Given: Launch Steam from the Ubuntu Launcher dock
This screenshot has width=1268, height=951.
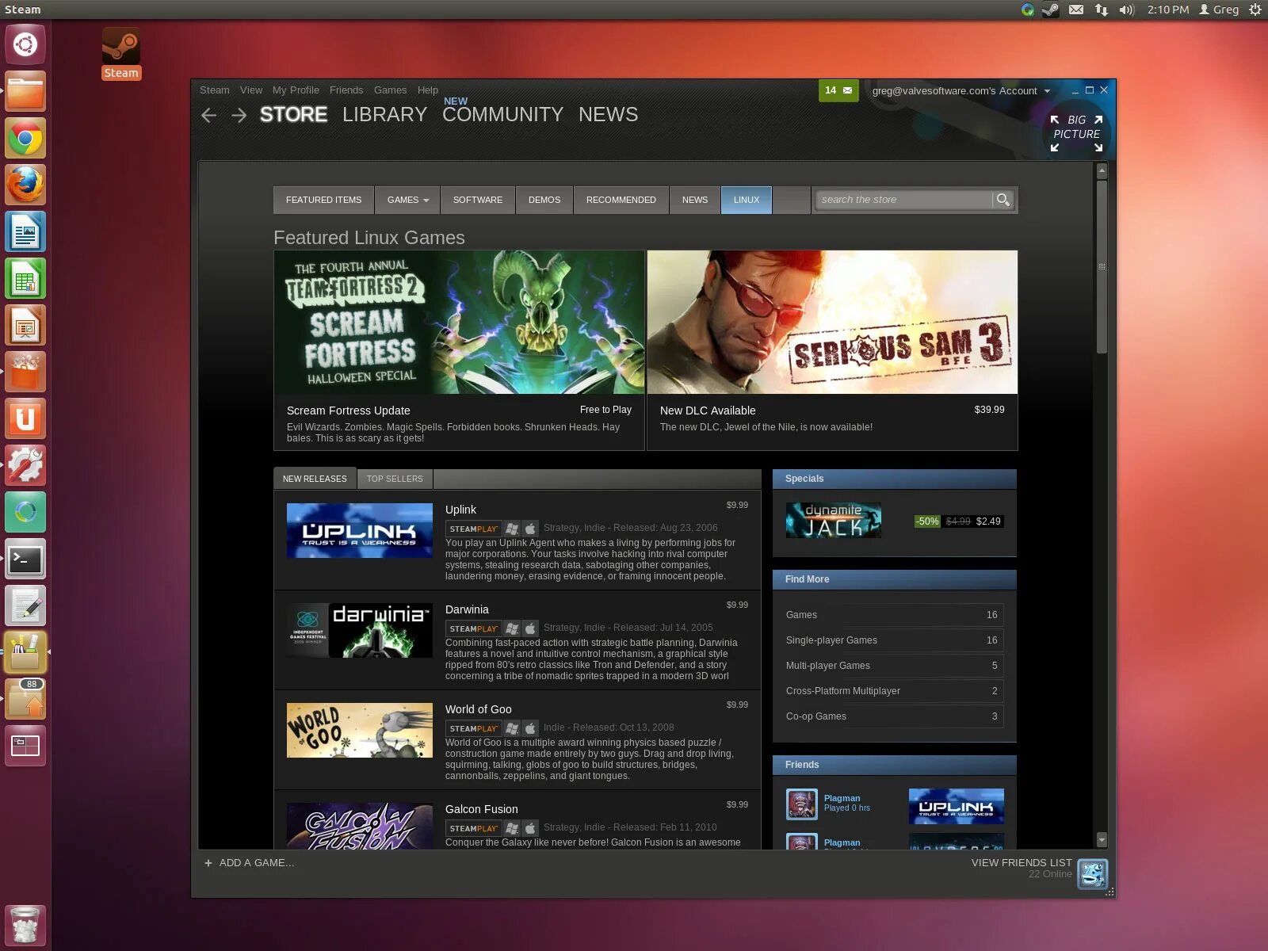Looking at the screenshot, I should click(x=120, y=51).
